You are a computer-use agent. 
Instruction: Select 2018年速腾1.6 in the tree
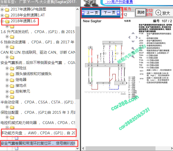point(23,21)
